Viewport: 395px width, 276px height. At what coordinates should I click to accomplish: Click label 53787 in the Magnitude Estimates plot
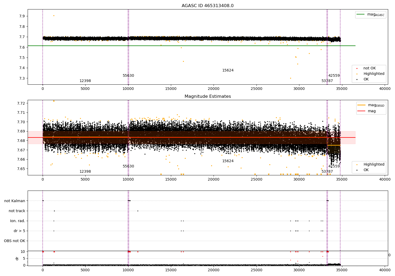[327, 172]
